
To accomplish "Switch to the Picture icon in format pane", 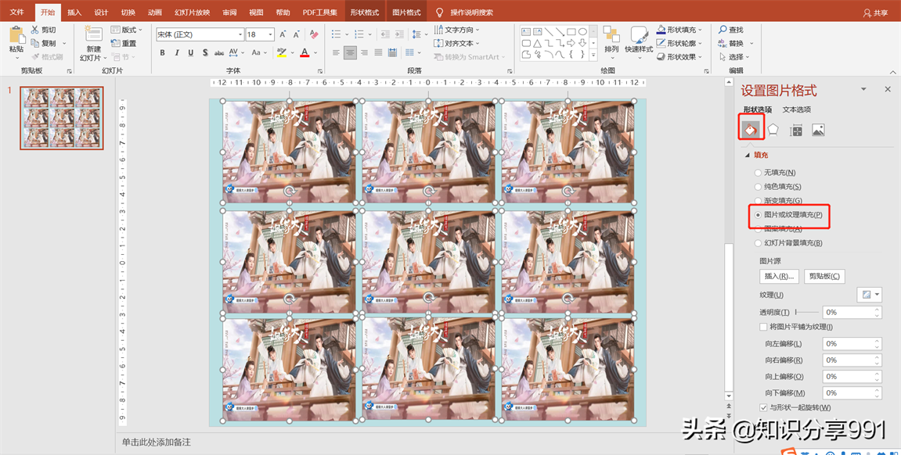I will pyautogui.click(x=818, y=130).
